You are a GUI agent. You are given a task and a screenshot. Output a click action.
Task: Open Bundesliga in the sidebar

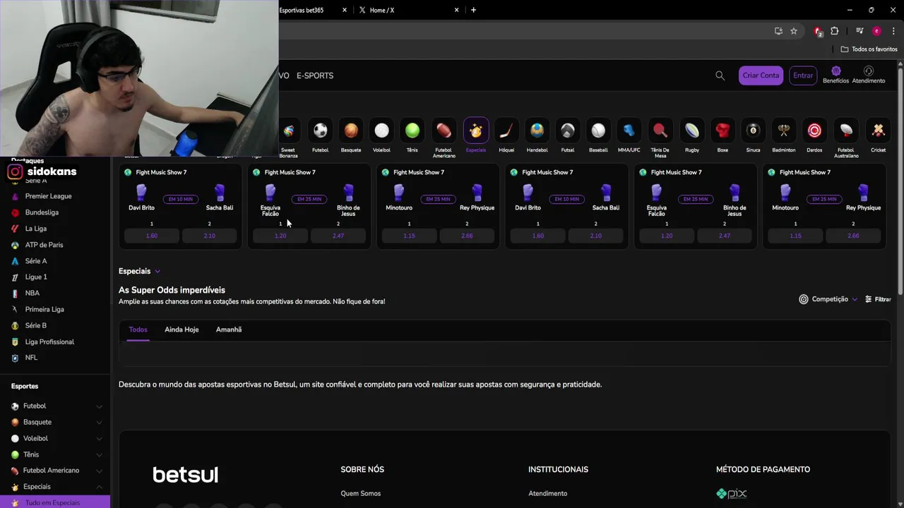click(42, 212)
